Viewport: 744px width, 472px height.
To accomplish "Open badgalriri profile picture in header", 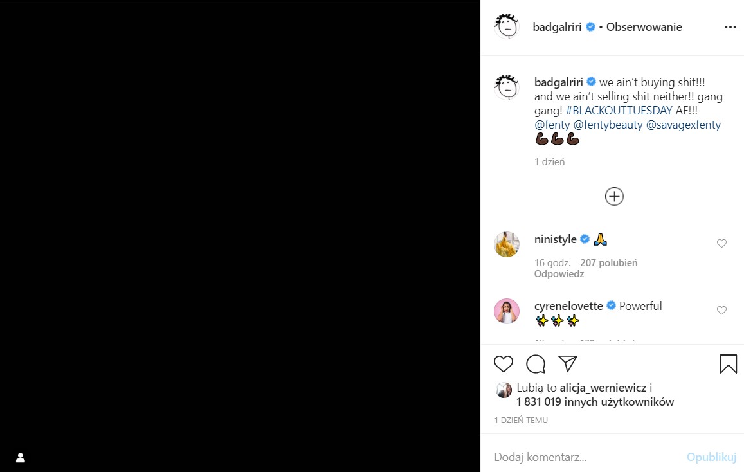I will 507,27.
